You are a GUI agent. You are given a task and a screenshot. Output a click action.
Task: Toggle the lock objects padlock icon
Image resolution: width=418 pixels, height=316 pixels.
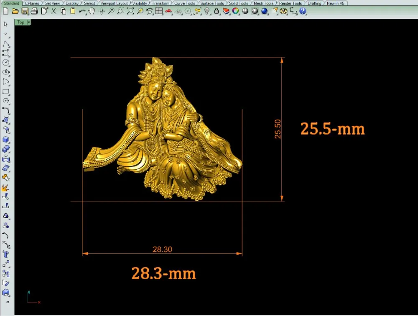click(x=217, y=11)
